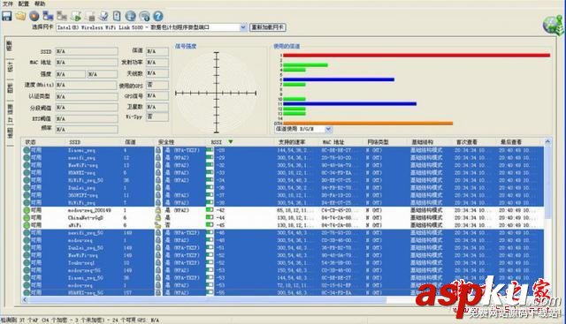Switch to the 概要 side tab

[10, 46]
